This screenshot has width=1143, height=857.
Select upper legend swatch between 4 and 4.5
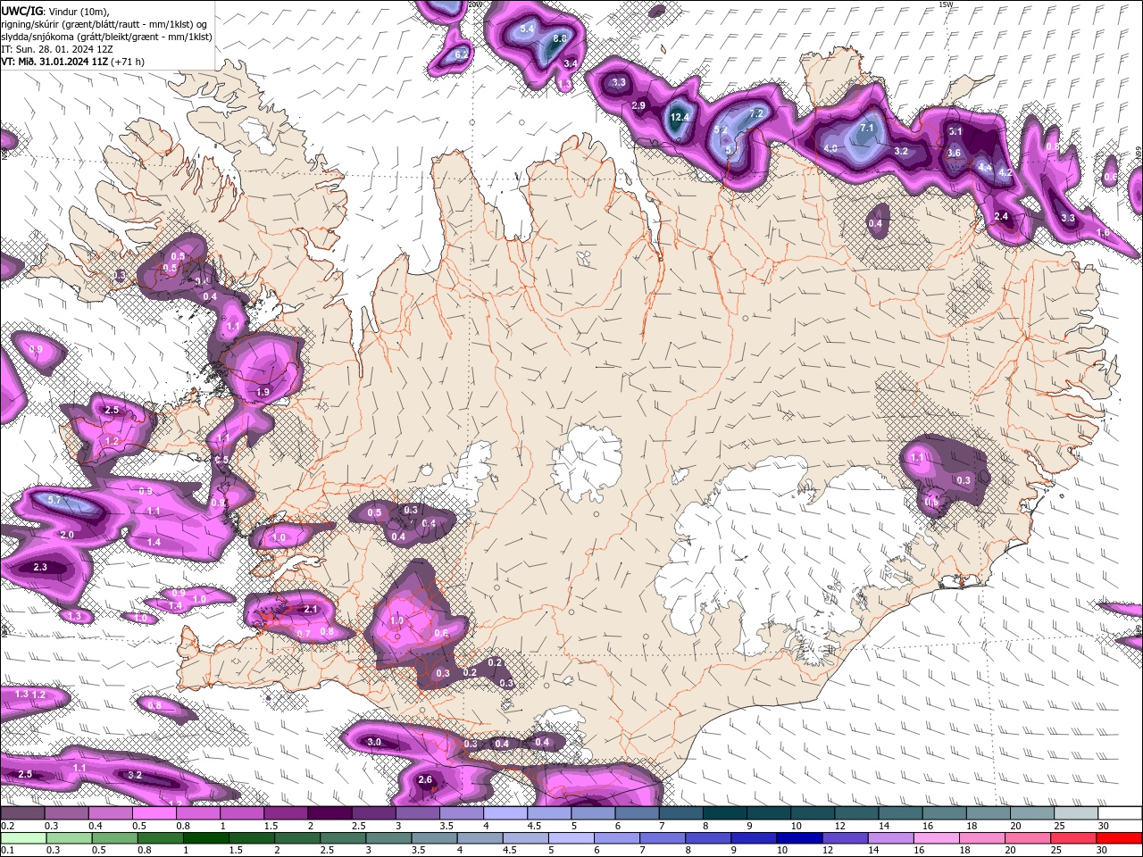(505, 813)
